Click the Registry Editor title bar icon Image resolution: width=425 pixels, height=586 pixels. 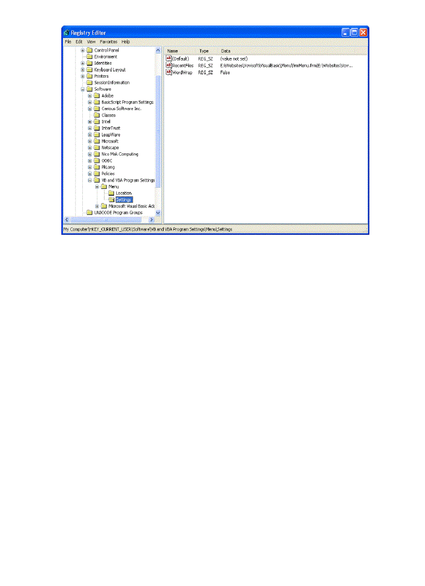pyautogui.click(x=66, y=32)
